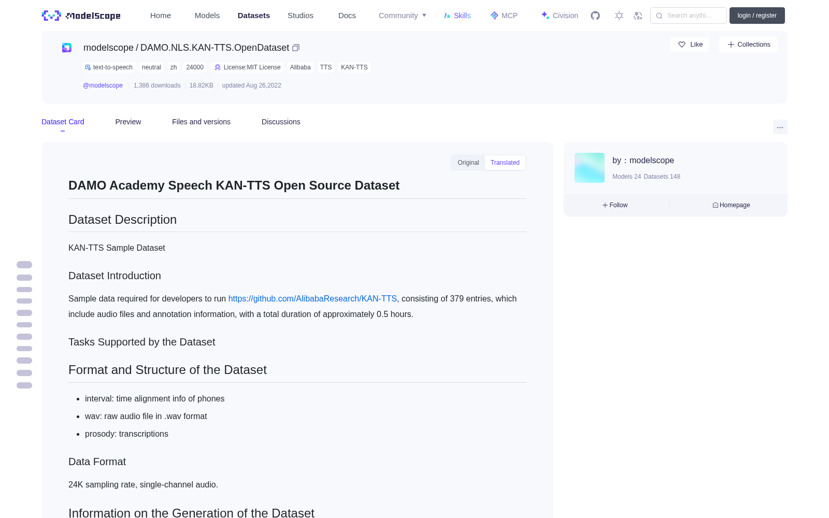
Task: Toggle the light/dark theme sun icon
Action: [619, 16]
